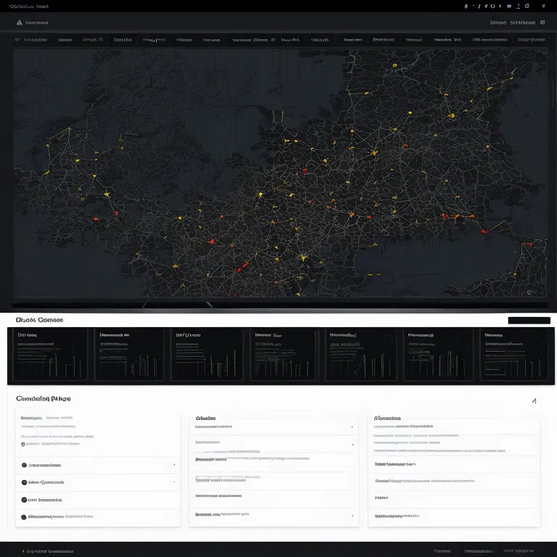Click the pin icon at top-right corner
The width and height of the screenshot is (557, 557).
coord(543,6)
